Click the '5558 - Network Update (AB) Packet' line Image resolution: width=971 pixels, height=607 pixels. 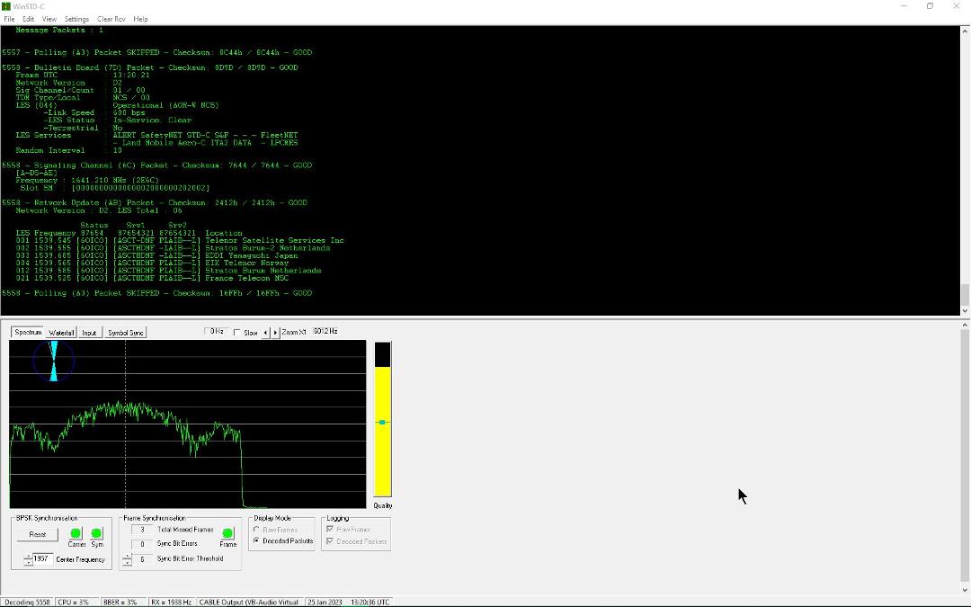click(x=155, y=202)
